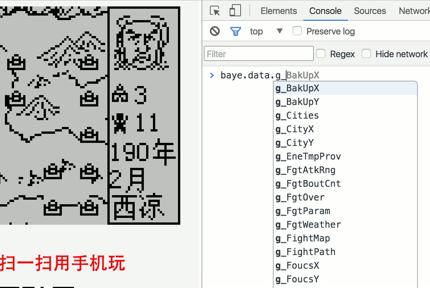
Task: Choose g_Cities from the suggestion list
Action: [x=345, y=116]
